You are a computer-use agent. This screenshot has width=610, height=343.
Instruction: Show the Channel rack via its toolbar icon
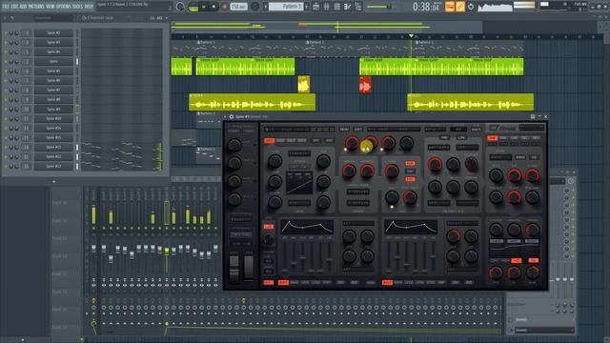(x=336, y=7)
